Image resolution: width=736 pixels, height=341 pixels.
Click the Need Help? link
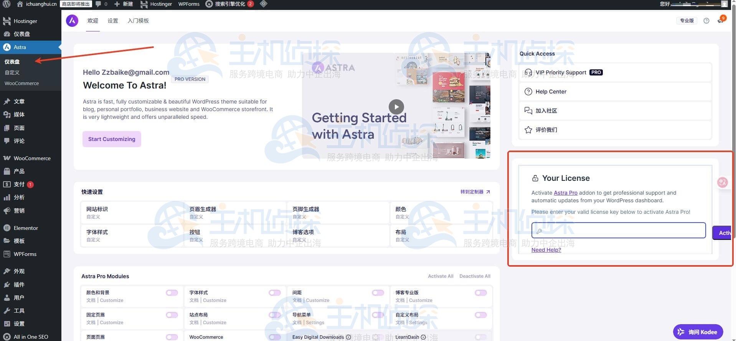pos(546,250)
